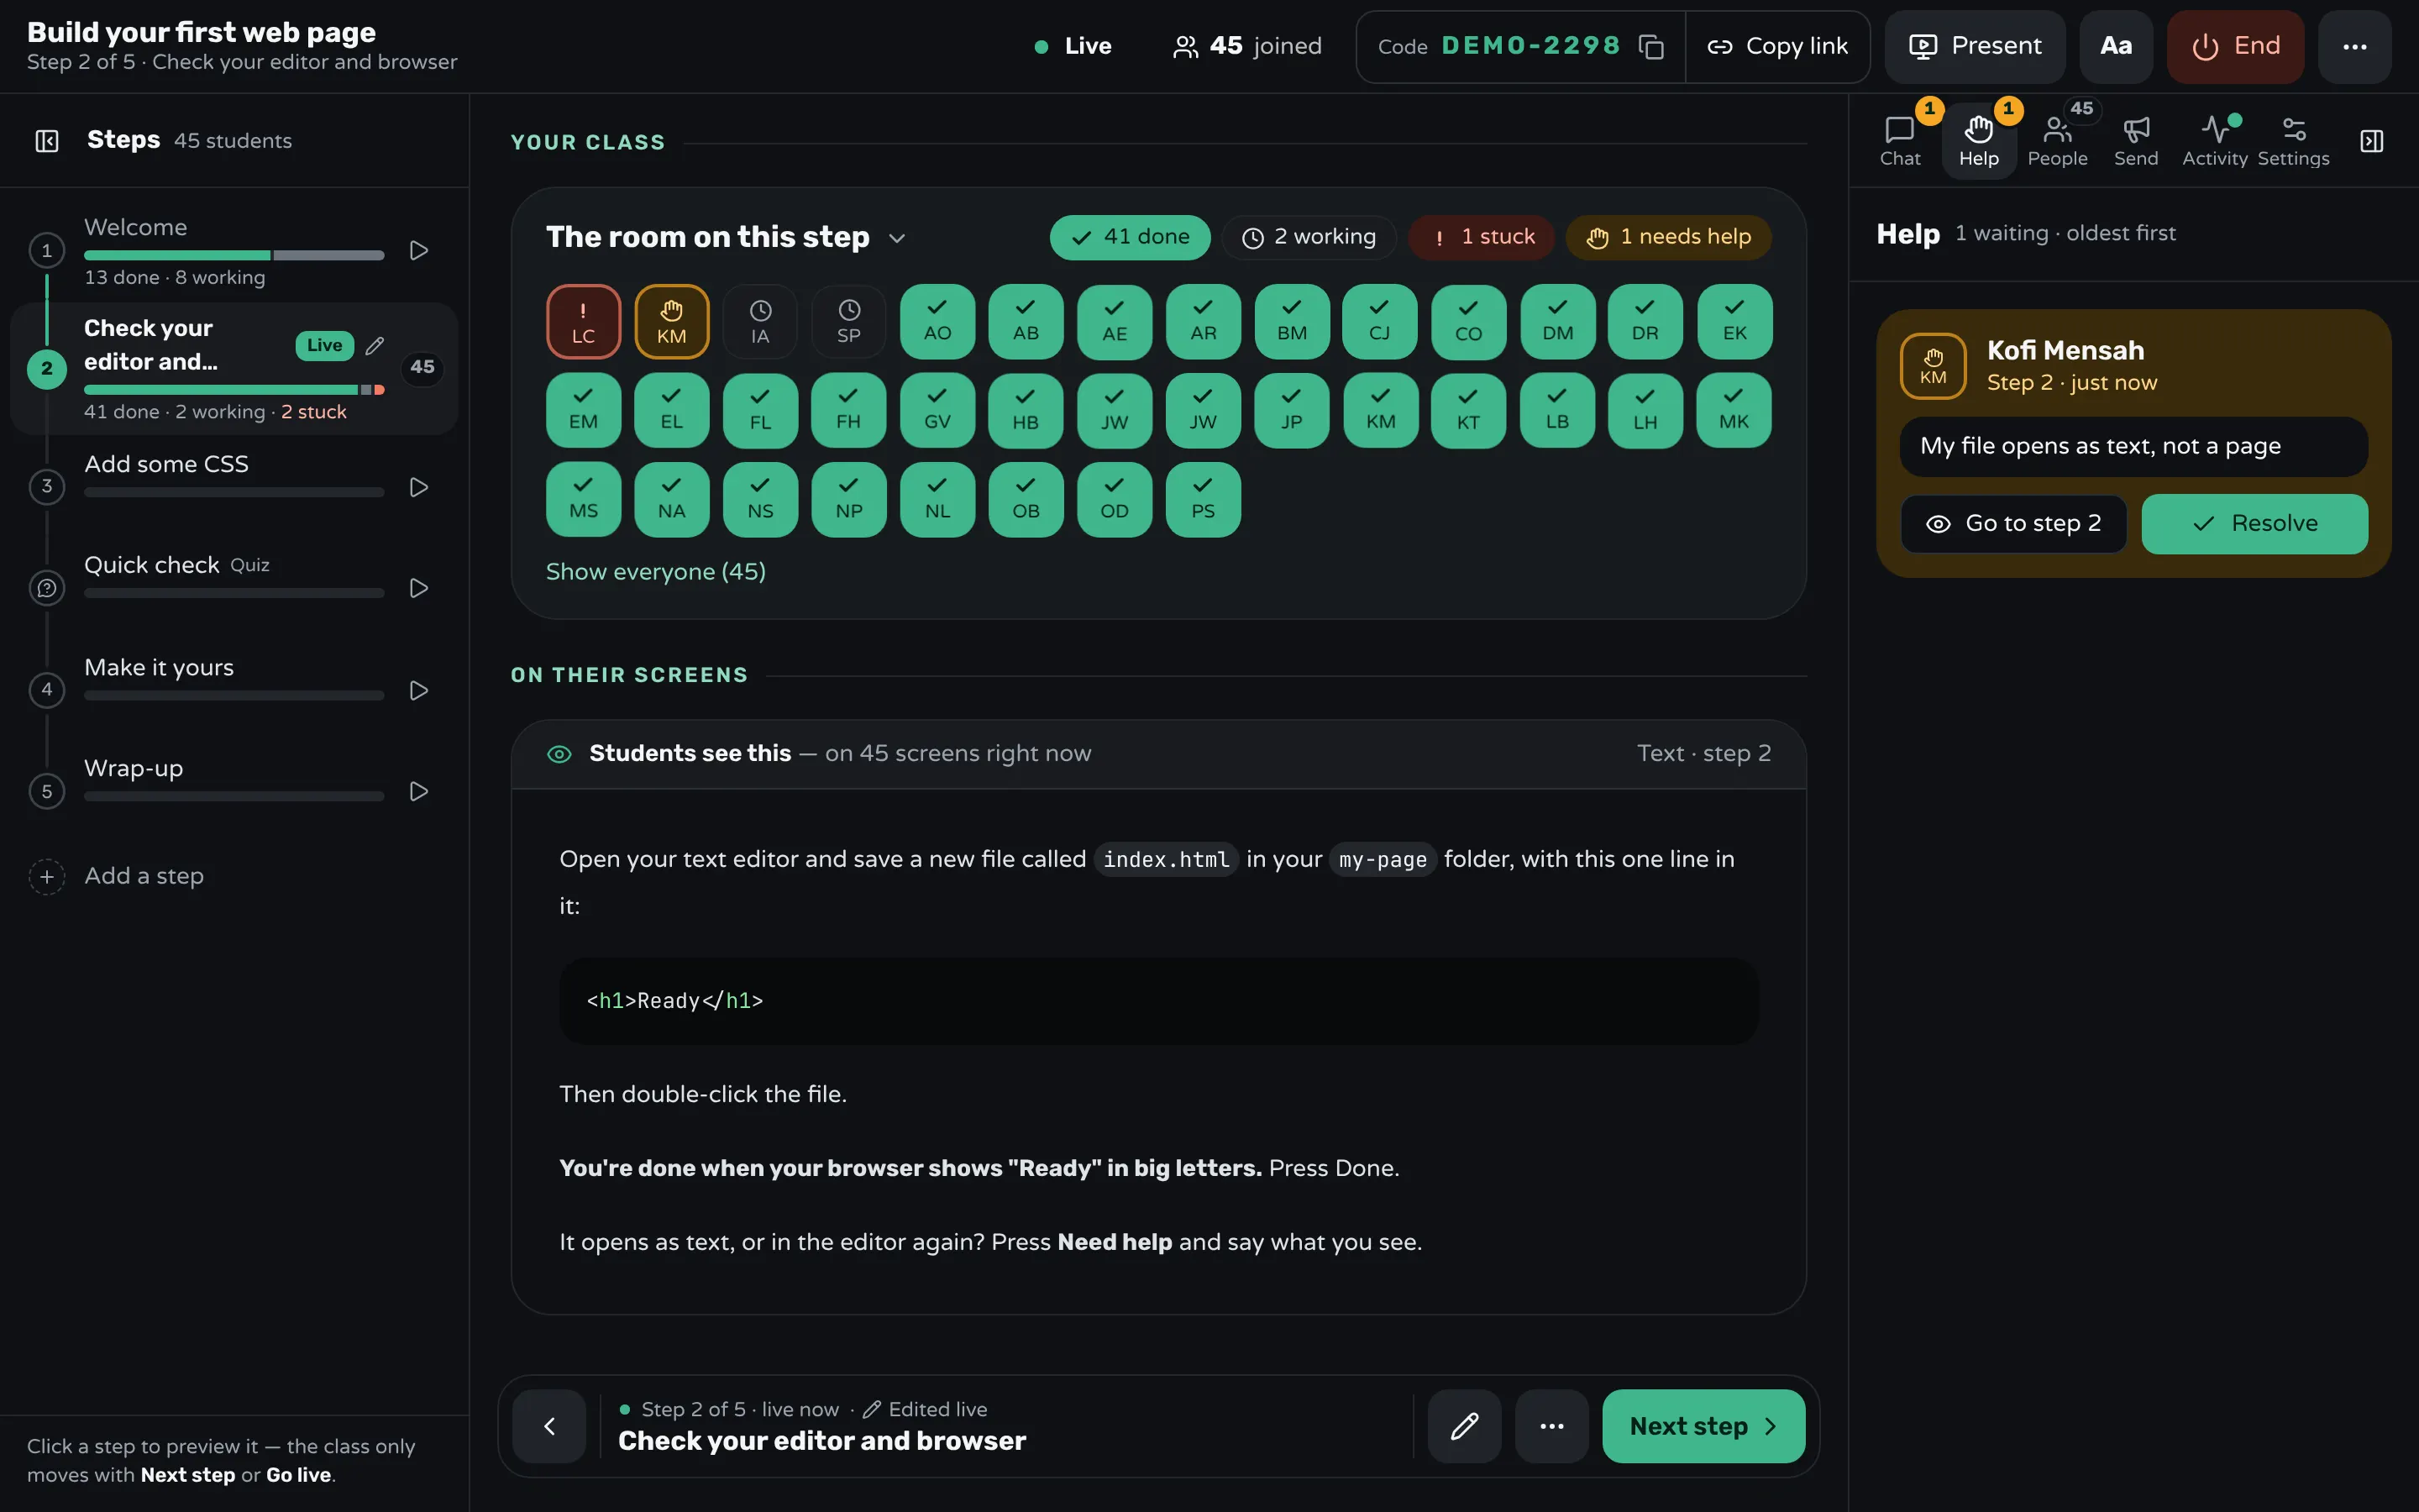This screenshot has height=1512, width=2419.
Task: Click Next step button
Action: pos(1703,1426)
